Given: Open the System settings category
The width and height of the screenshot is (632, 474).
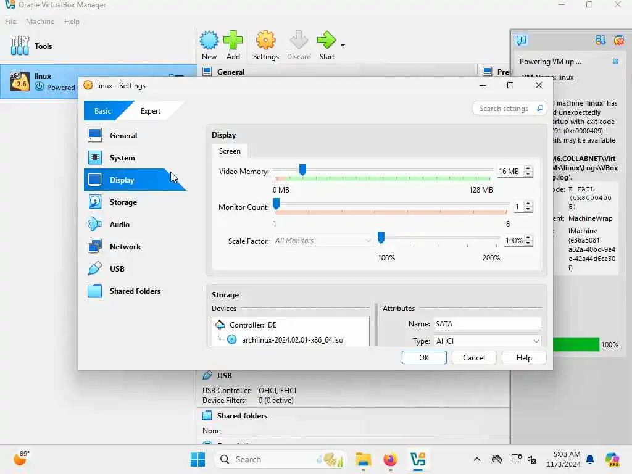Looking at the screenshot, I should click(122, 157).
